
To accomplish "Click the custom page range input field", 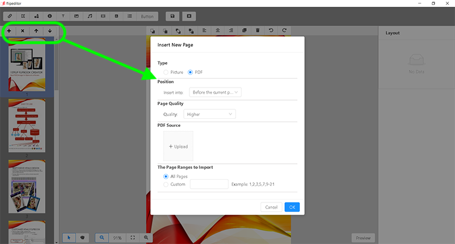I will [209, 184].
